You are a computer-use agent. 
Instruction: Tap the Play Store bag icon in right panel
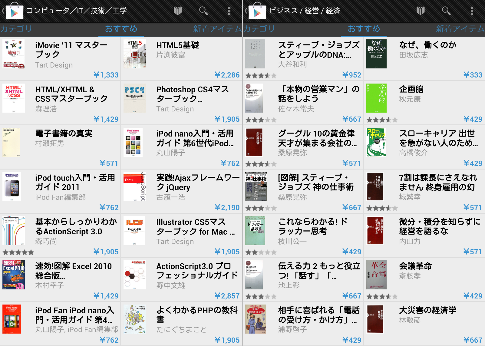click(257, 11)
